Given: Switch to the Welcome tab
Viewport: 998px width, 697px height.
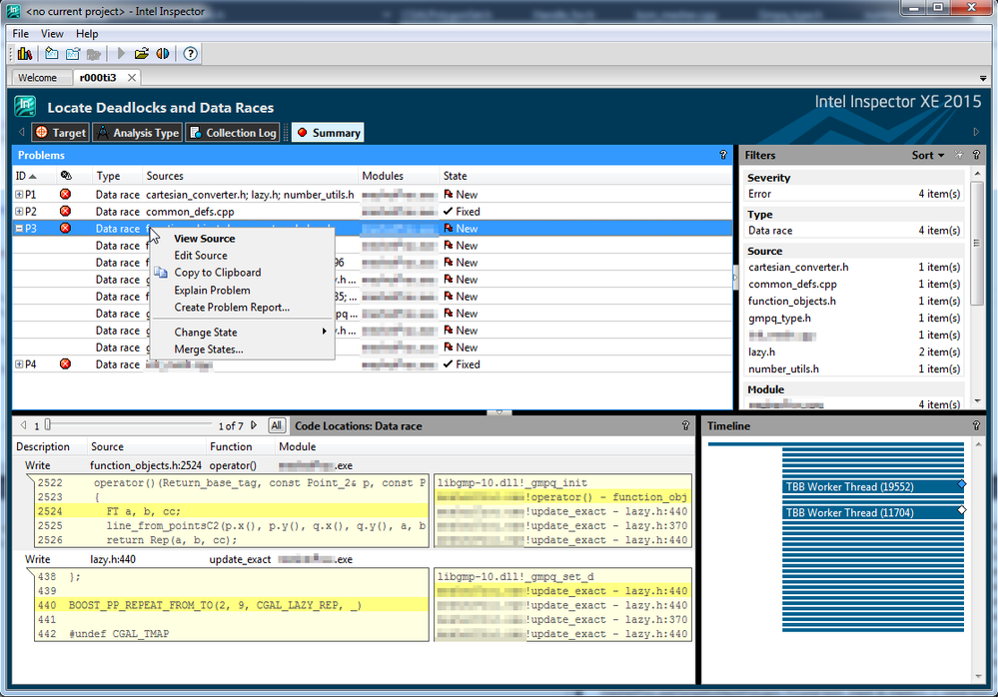Looking at the screenshot, I should 37,78.
